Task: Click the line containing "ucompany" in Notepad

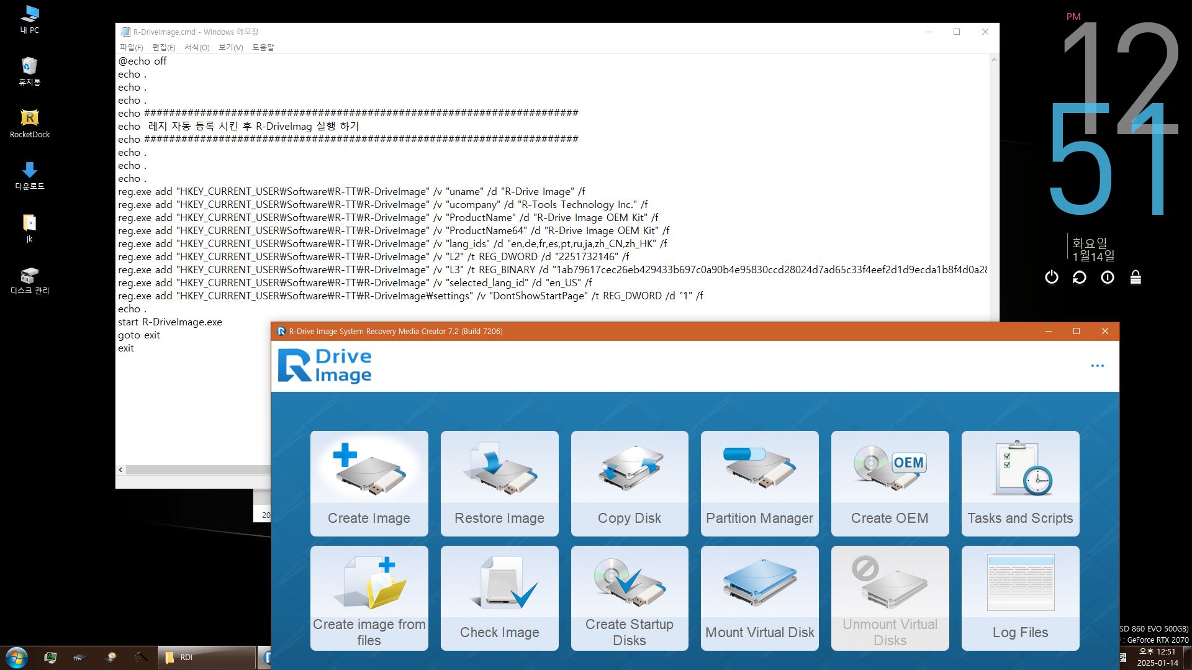Action: pyautogui.click(x=382, y=204)
